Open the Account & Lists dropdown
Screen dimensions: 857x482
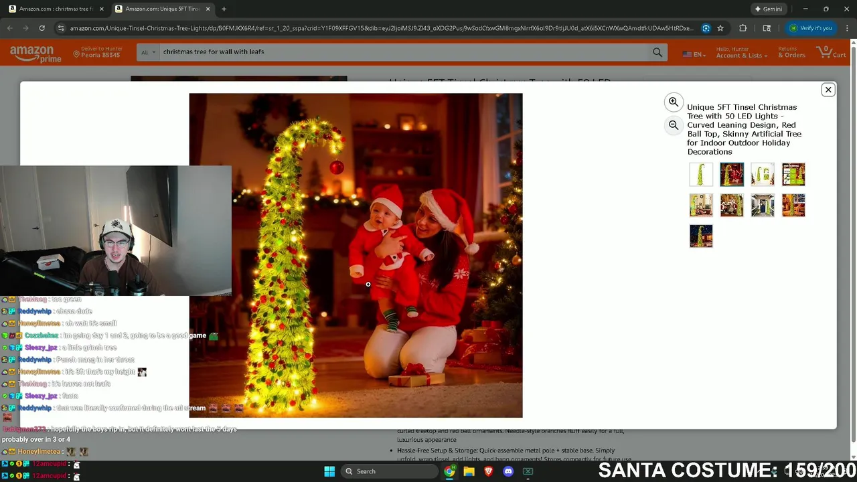[x=742, y=52]
